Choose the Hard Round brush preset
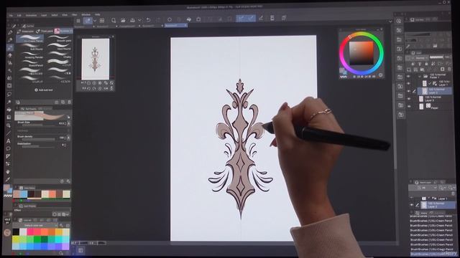Image resolution: width=460 pixels, height=258 pixels. [x=59, y=47]
